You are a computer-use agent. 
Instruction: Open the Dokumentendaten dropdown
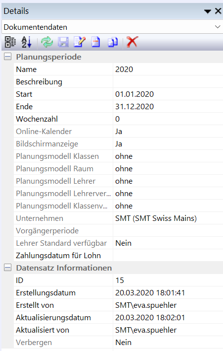(218, 27)
